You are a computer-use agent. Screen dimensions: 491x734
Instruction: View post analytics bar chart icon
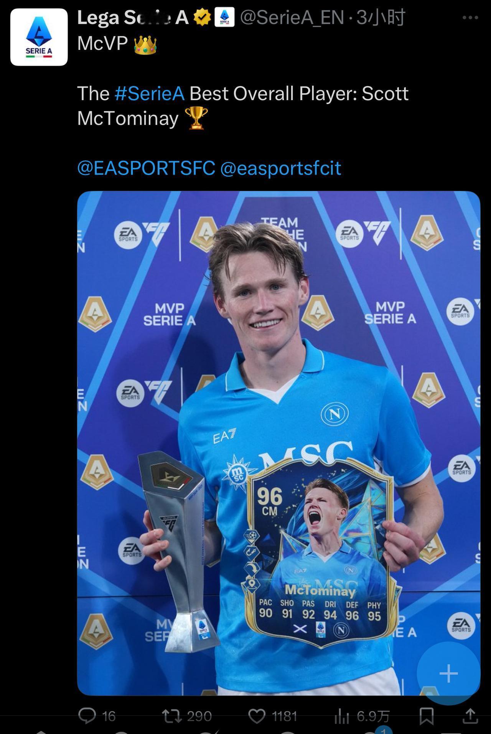[x=341, y=716]
